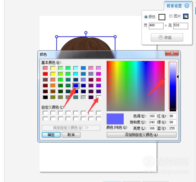The width and height of the screenshot is (196, 182).
Task: Click the 绿 green value field
Action: (172, 122)
